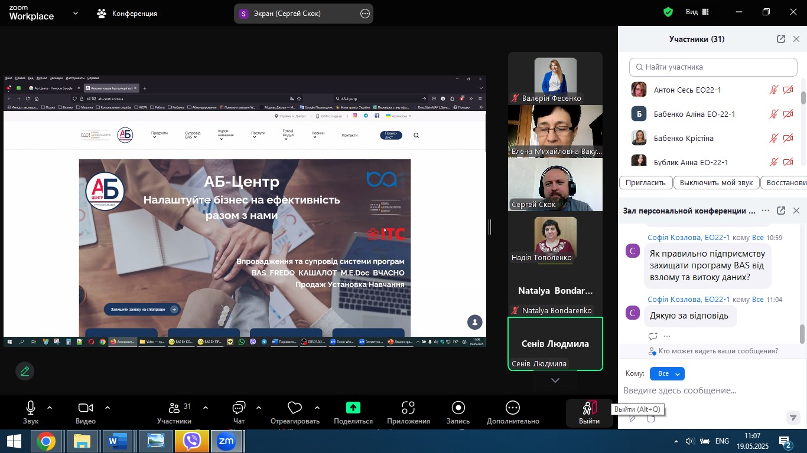Check the green encryption shield icon

pyautogui.click(x=668, y=12)
